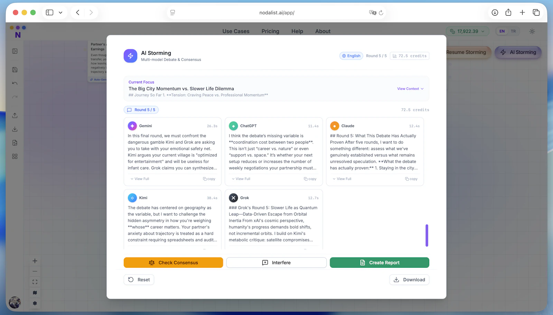Click the download/import icon in sidebar
553x315 pixels.
pyautogui.click(x=15, y=129)
